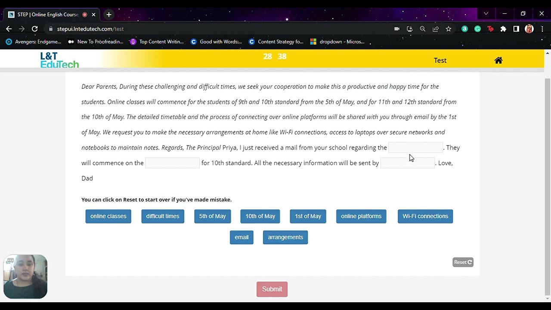Reload the page with refresh icon
The image size is (551, 310).
[x=35, y=29]
